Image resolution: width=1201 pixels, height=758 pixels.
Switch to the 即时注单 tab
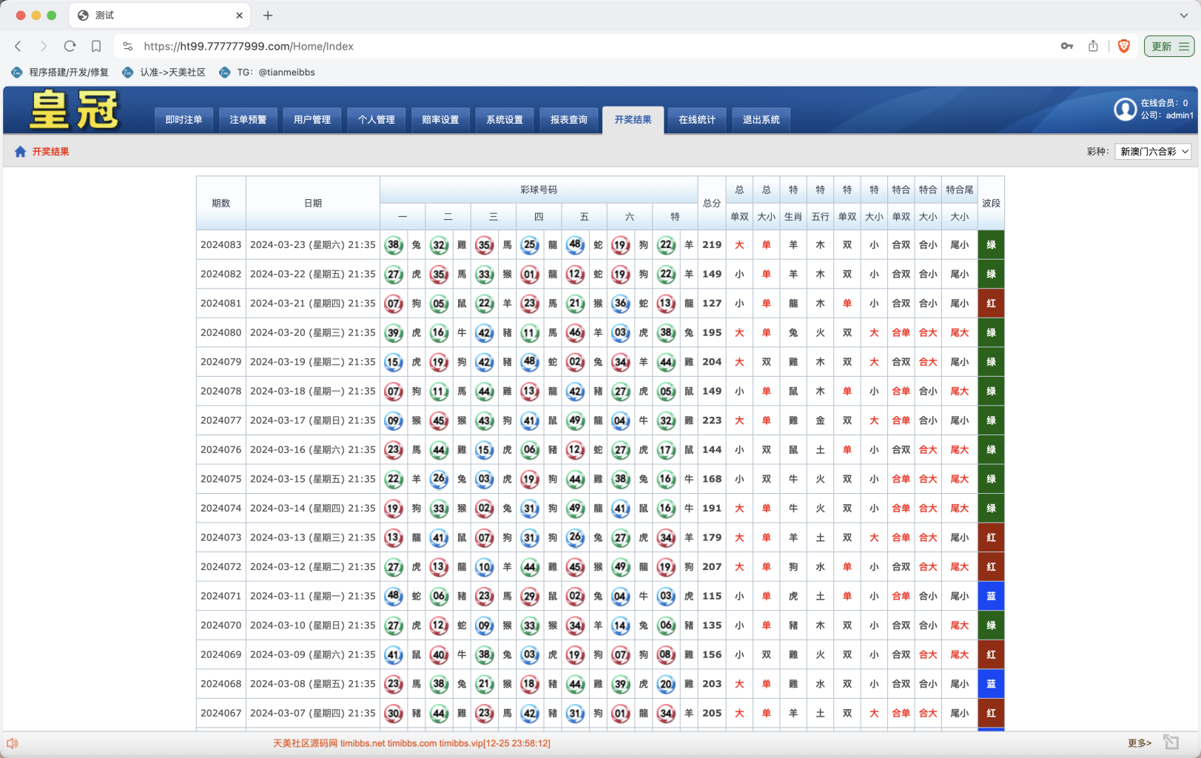coord(184,120)
